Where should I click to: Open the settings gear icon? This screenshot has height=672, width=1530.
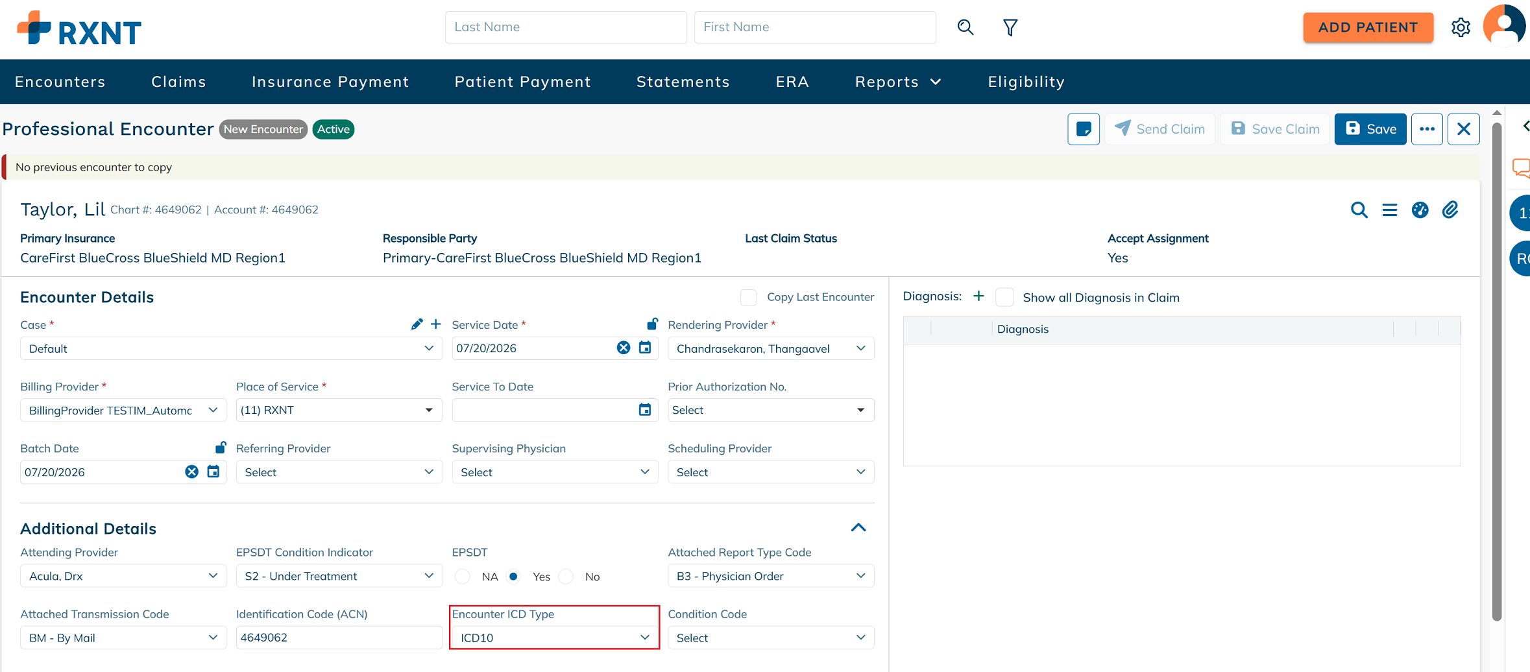[1461, 27]
